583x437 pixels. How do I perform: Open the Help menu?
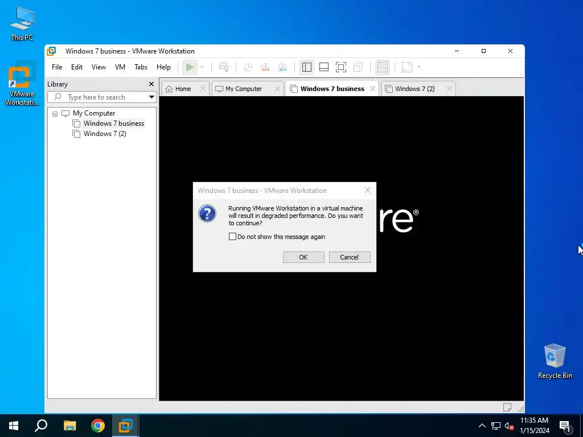[163, 67]
